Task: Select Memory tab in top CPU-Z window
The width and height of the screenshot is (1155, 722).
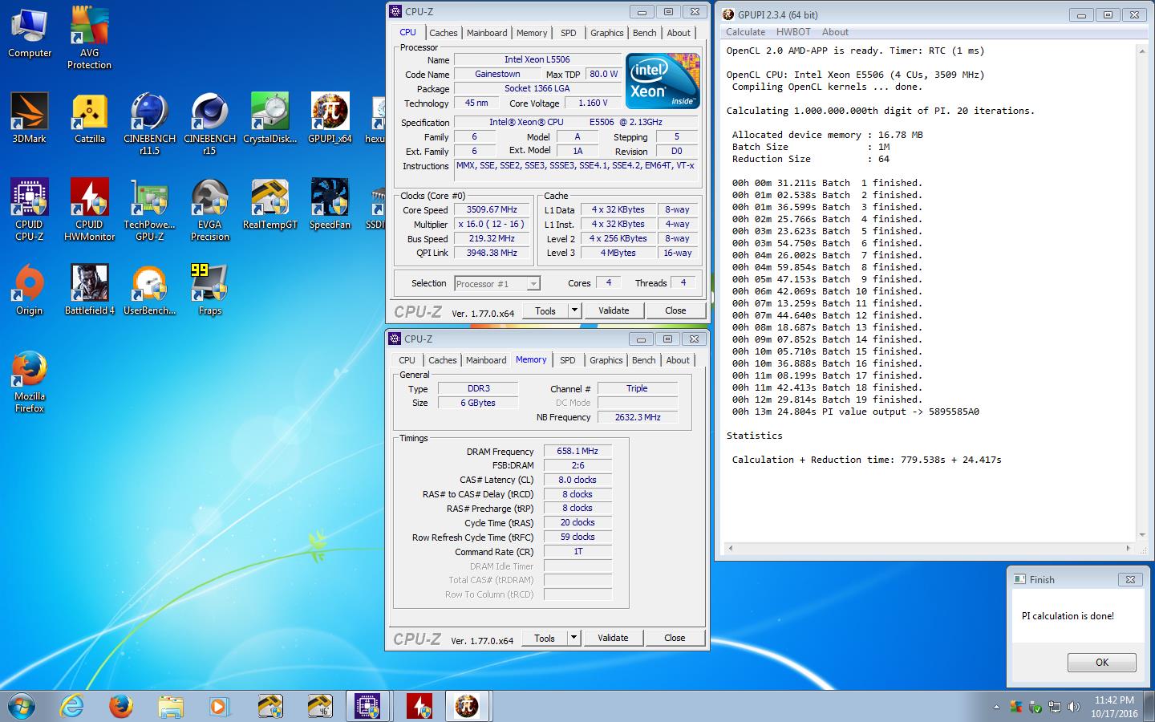Action: pyautogui.click(x=532, y=33)
